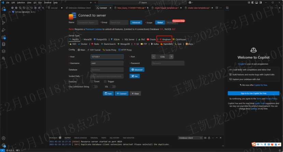Open the Database explorer icon in sidebar
Image resolution: width=283 pixels, height=152 pixels.
point(3,44)
